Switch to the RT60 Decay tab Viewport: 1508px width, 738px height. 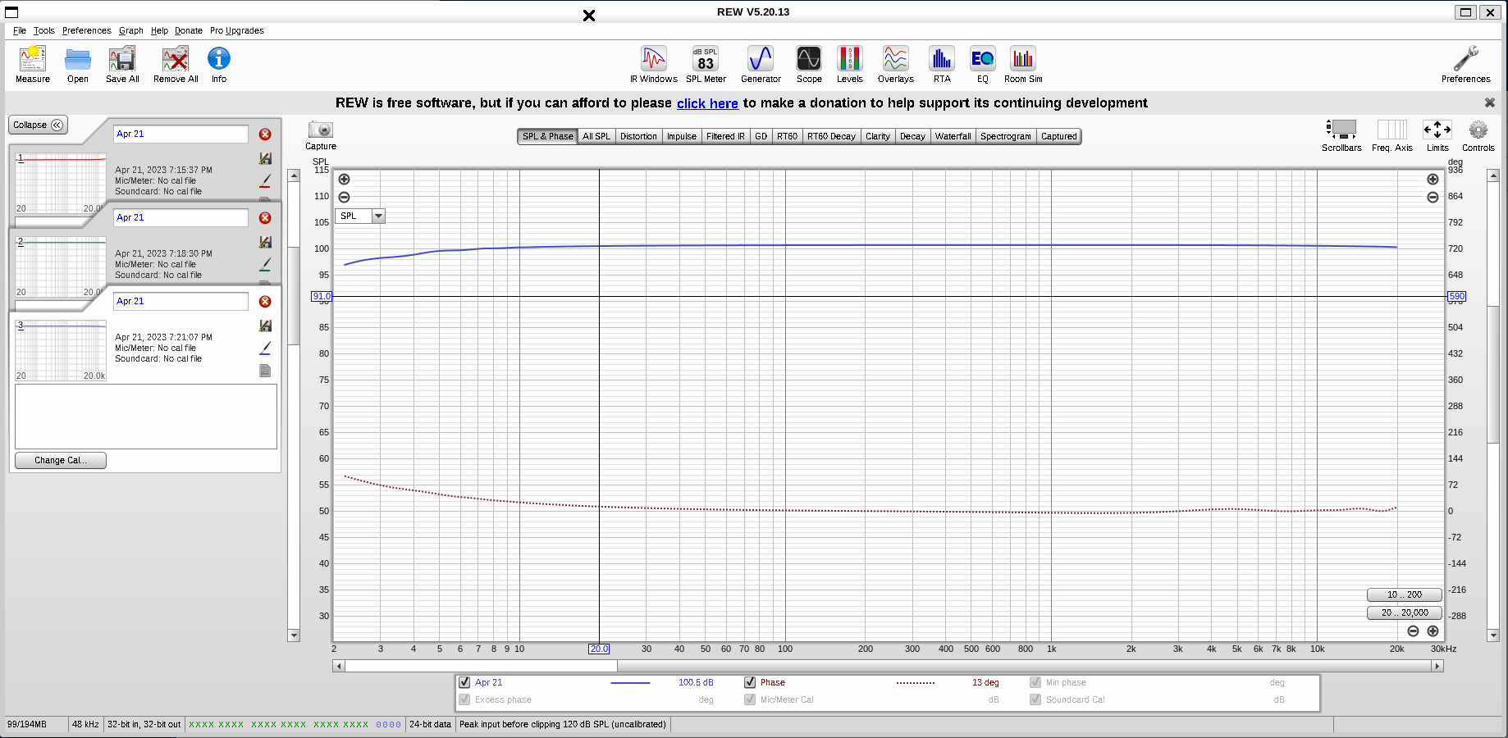(831, 136)
